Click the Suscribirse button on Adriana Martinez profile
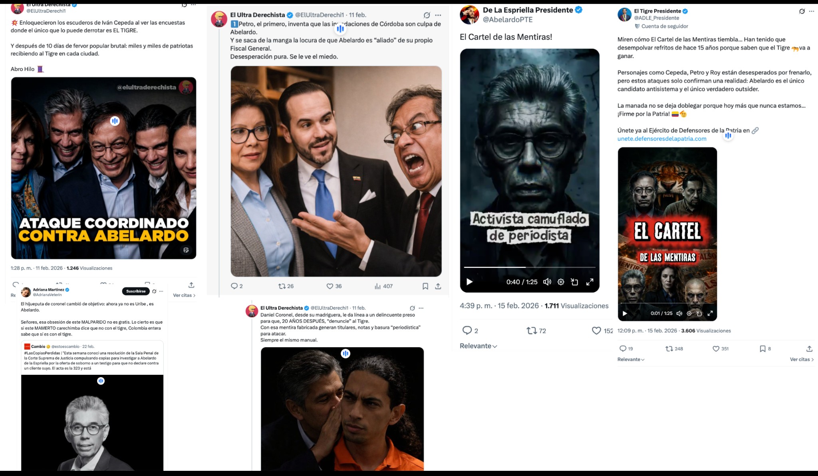The image size is (818, 476). 136,291
